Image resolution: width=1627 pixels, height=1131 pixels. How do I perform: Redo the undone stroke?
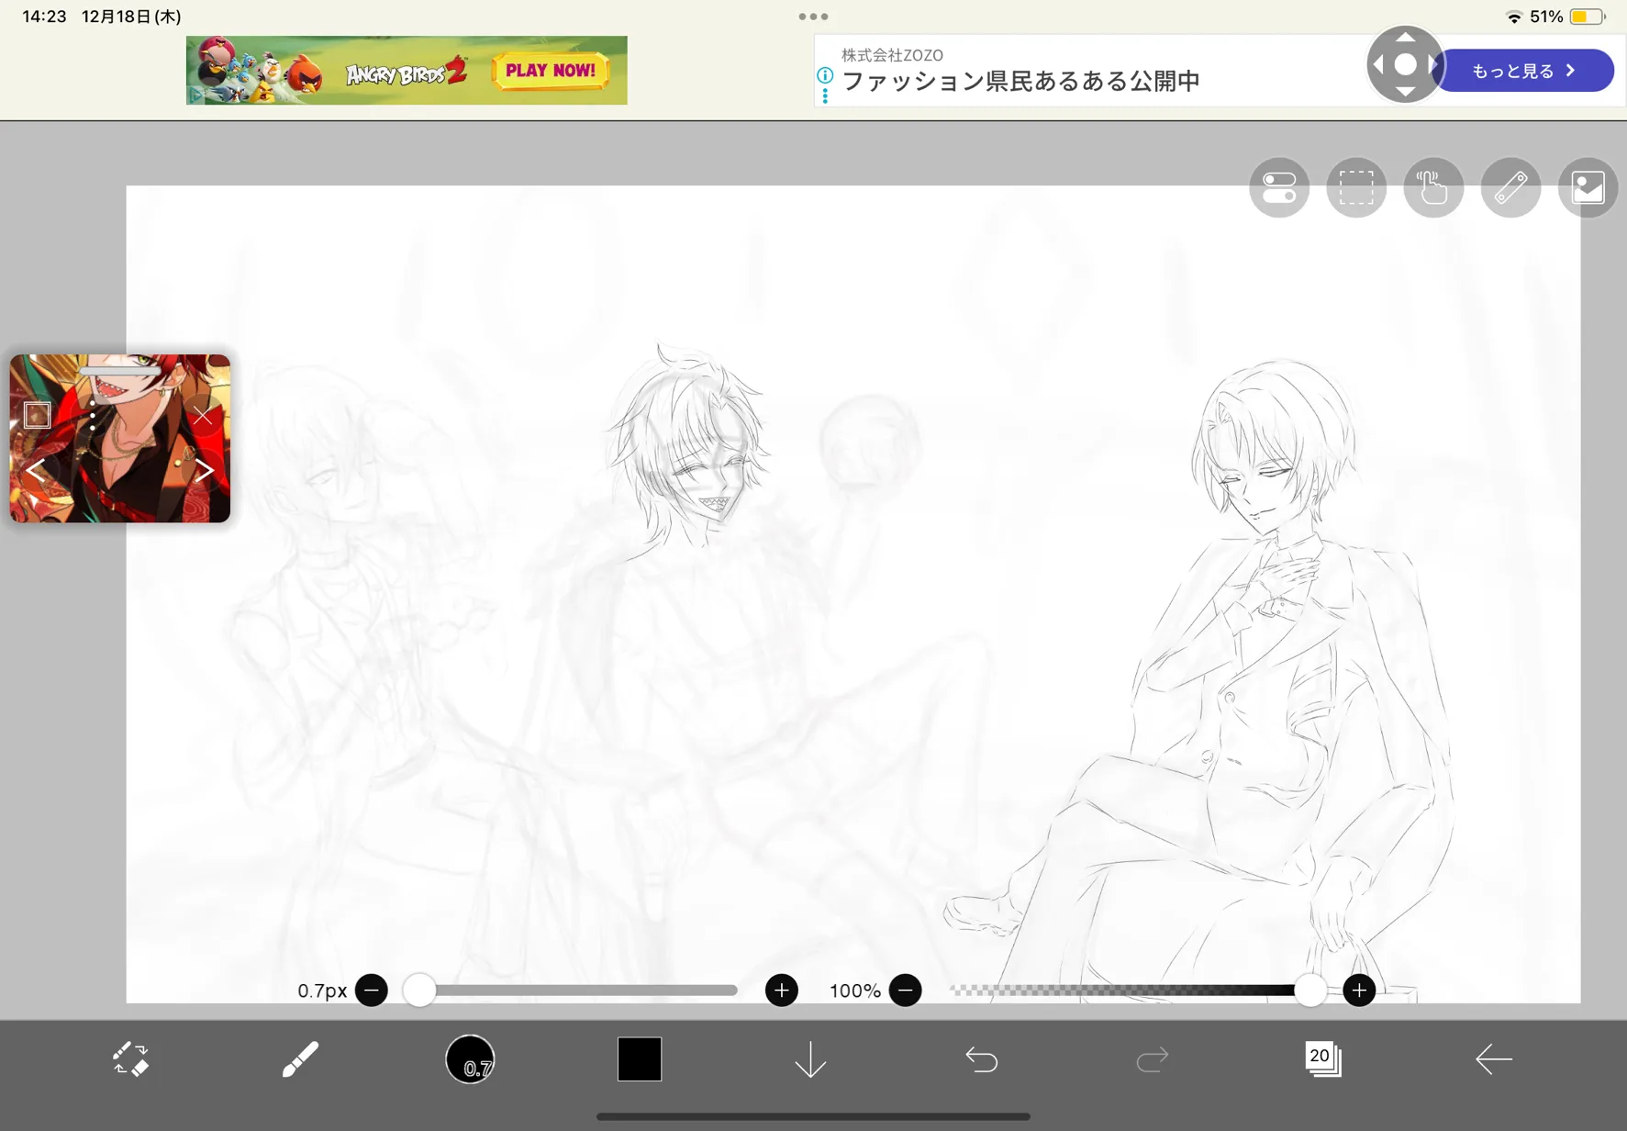1152,1060
